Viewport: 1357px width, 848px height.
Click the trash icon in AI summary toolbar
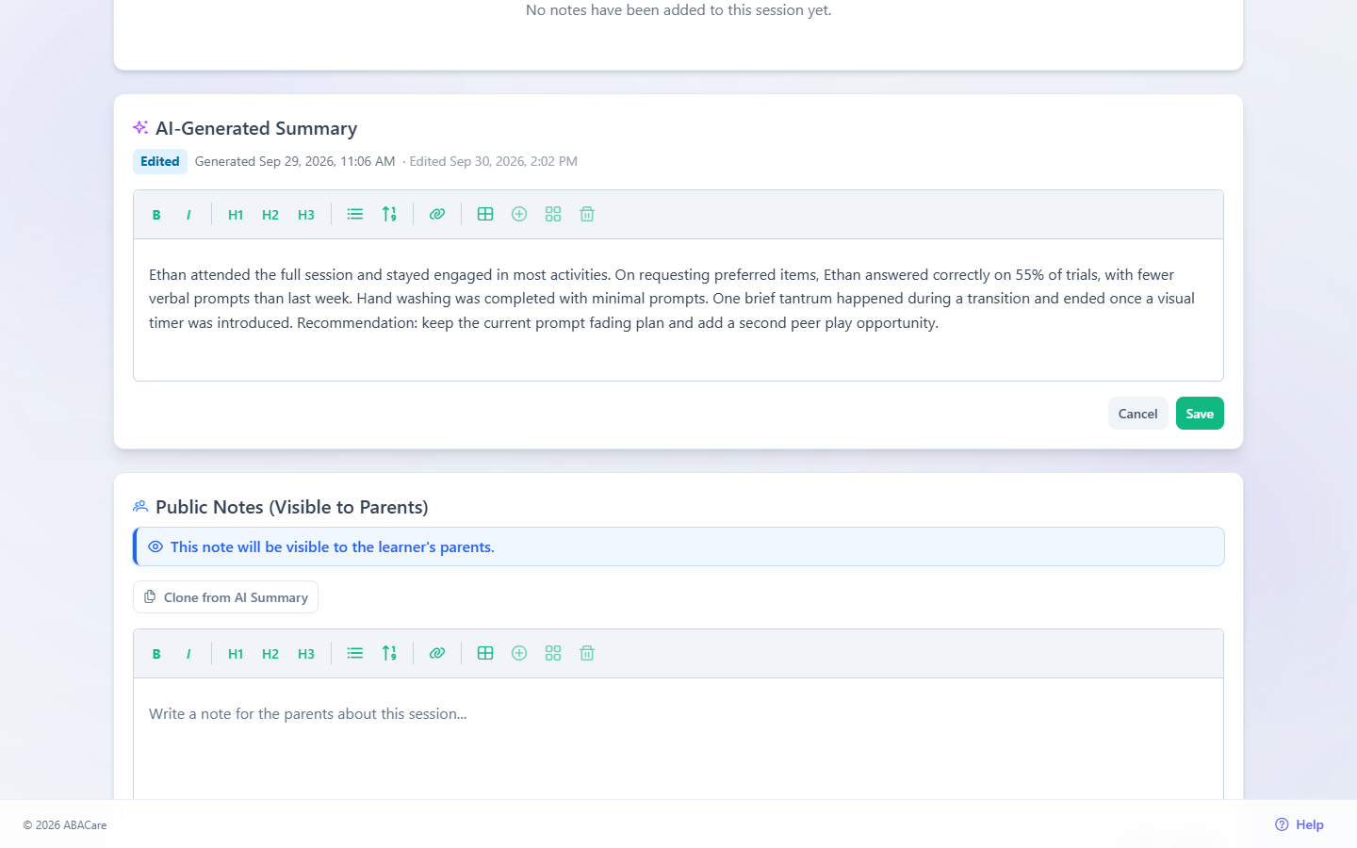[x=587, y=214]
